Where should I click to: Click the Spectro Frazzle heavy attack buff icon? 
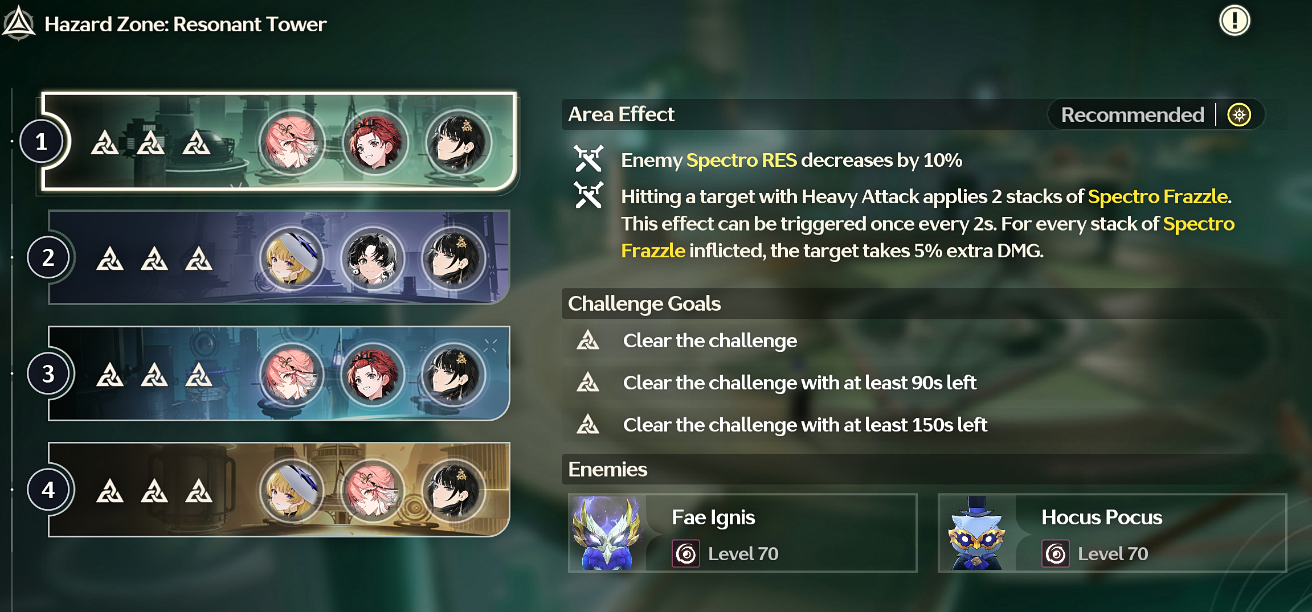click(x=588, y=195)
